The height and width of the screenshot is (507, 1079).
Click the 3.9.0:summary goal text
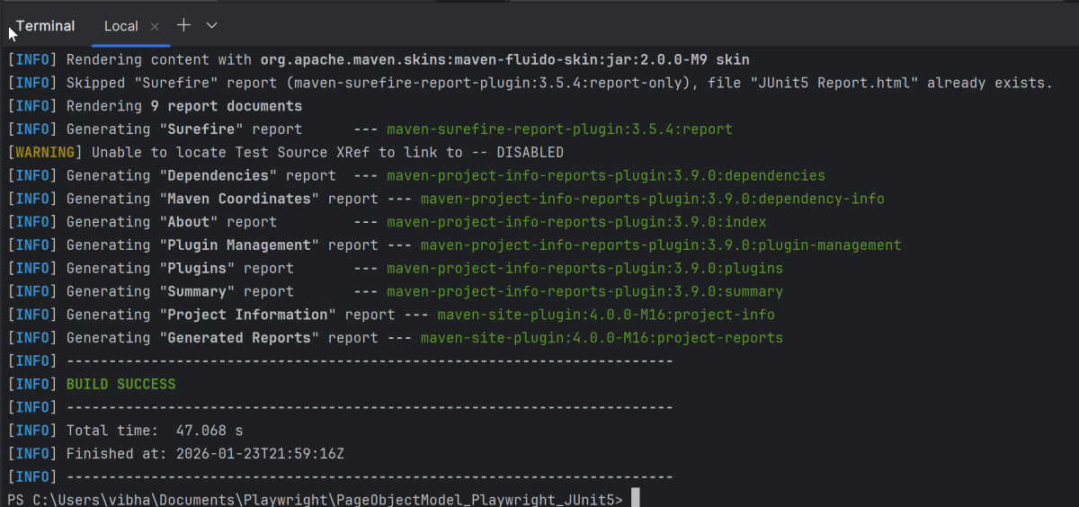point(584,292)
